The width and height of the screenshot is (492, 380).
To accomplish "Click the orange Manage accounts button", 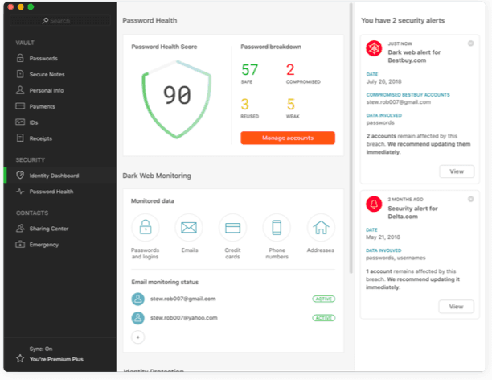I will [x=287, y=138].
